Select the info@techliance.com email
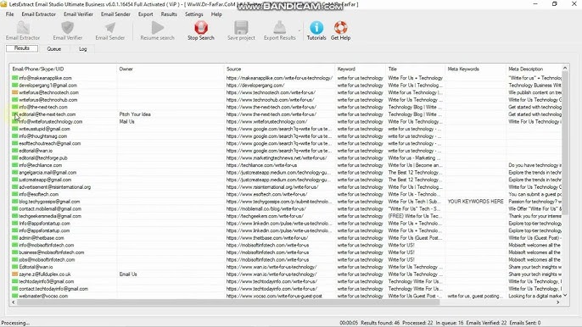The height and width of the screenshot is (327, 582). (40, 165)
